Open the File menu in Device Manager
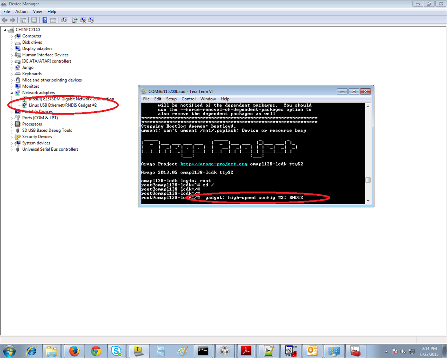Screen dimensions: 447x358 click(7, 12)
